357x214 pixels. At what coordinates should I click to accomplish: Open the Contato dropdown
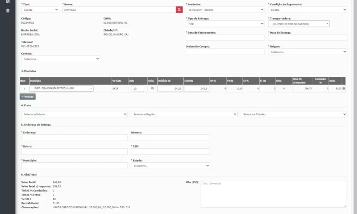61,59
